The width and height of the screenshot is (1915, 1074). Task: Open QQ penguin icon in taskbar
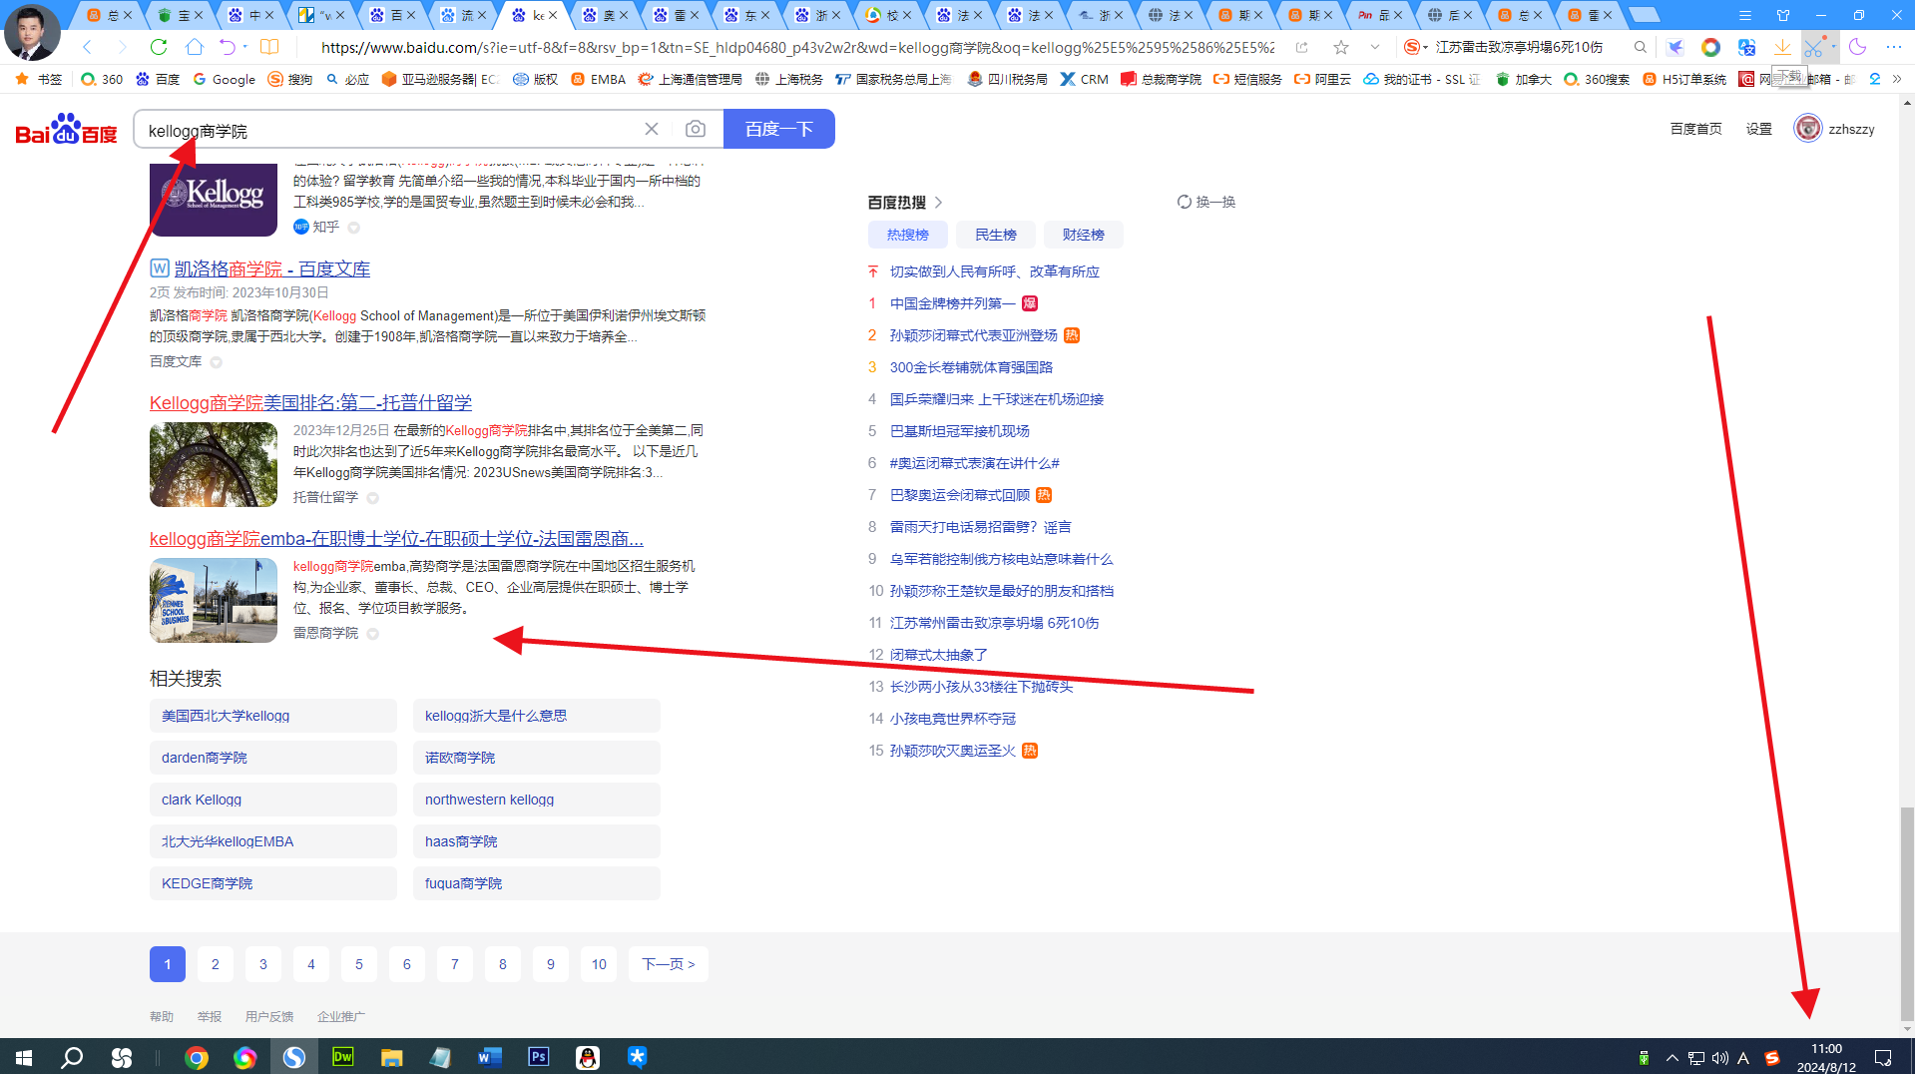point(588,1057)
